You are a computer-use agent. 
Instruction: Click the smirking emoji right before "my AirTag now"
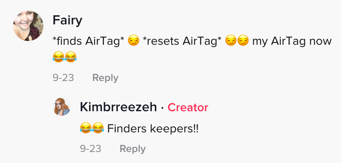coord(243,41)
